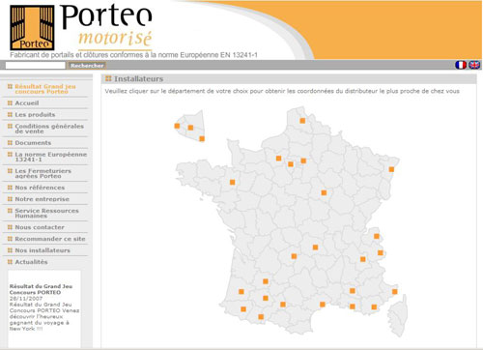Click the French flag language icon
This screenshot has height=350, width=483.
(x=461, y=65)
